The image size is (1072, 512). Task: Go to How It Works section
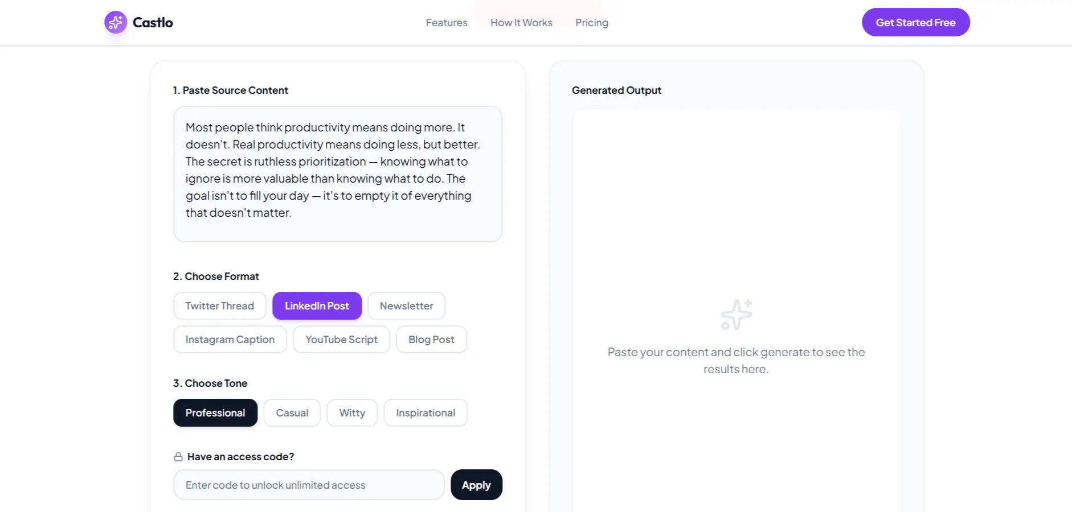point(521,23)
